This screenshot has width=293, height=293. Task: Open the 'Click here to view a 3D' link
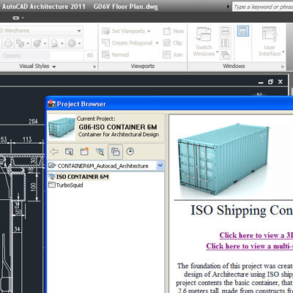coord(256,235)
